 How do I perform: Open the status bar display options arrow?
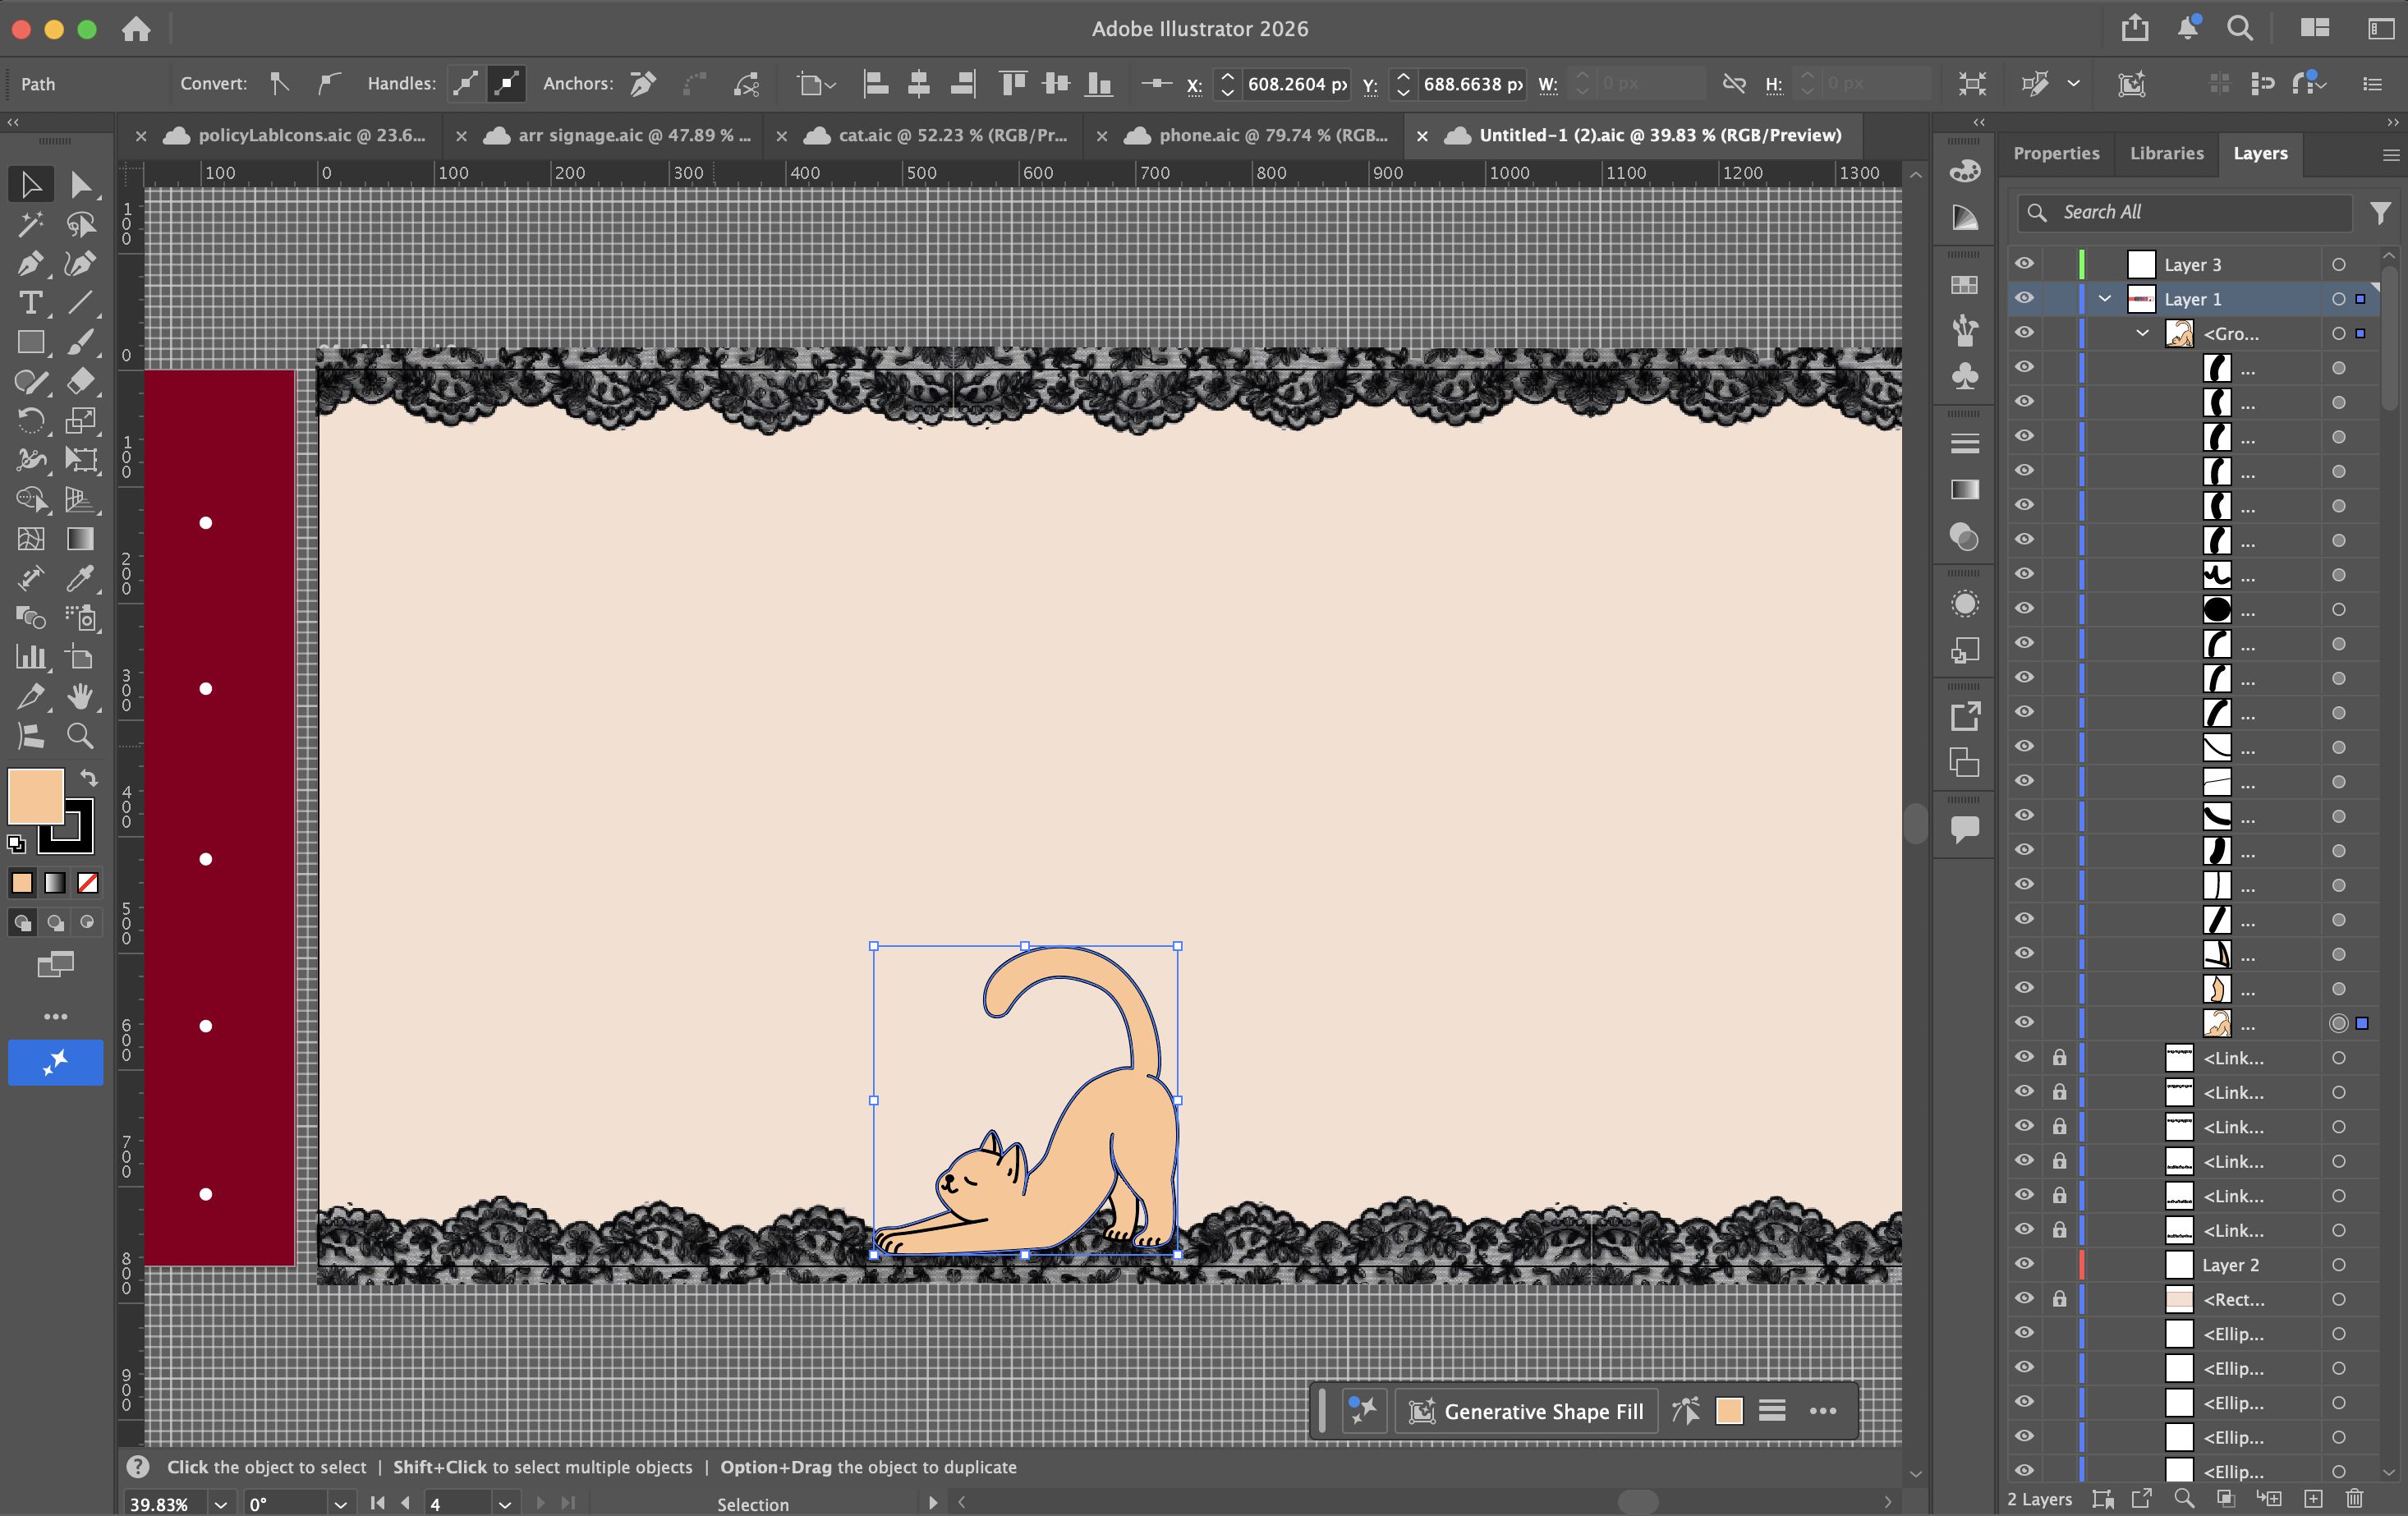coord(933,1503)
